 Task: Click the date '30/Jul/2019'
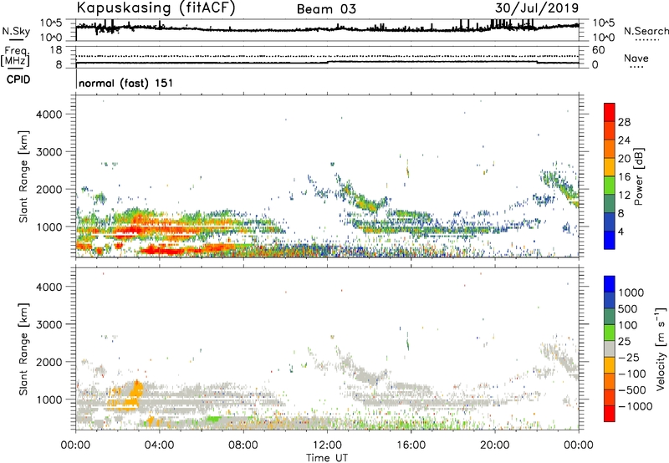click(x=537, y=8)
